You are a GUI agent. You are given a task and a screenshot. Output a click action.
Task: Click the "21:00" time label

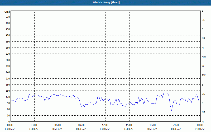[177, 125]
